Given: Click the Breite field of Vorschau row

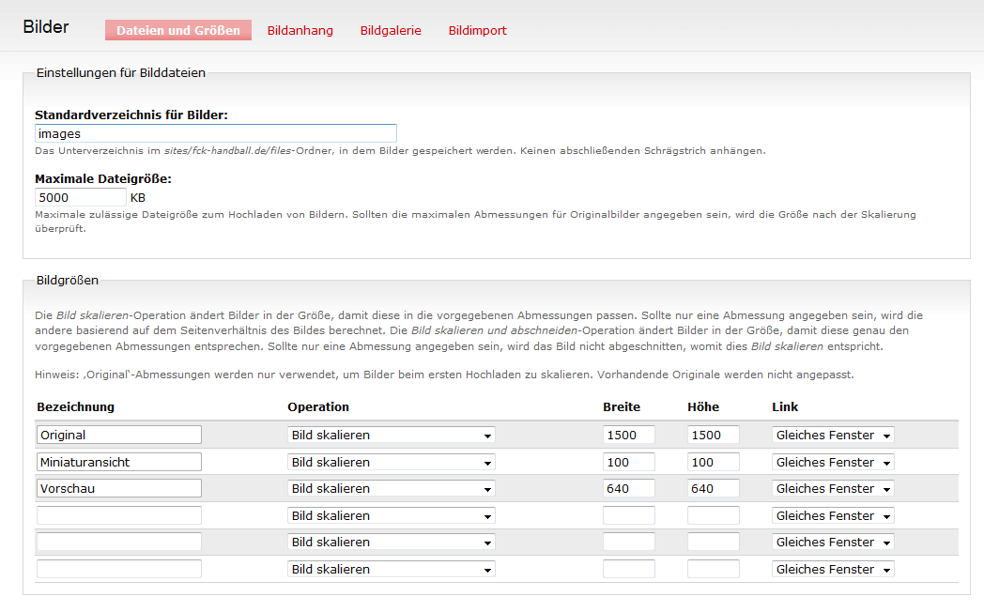Looking at the screenshot, I should 629,488.
